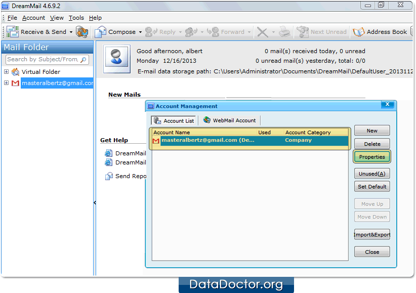Click the Compose mail icon
This screenshot has width=416, height=293.
pyautogui.click(x=100, y=32)
